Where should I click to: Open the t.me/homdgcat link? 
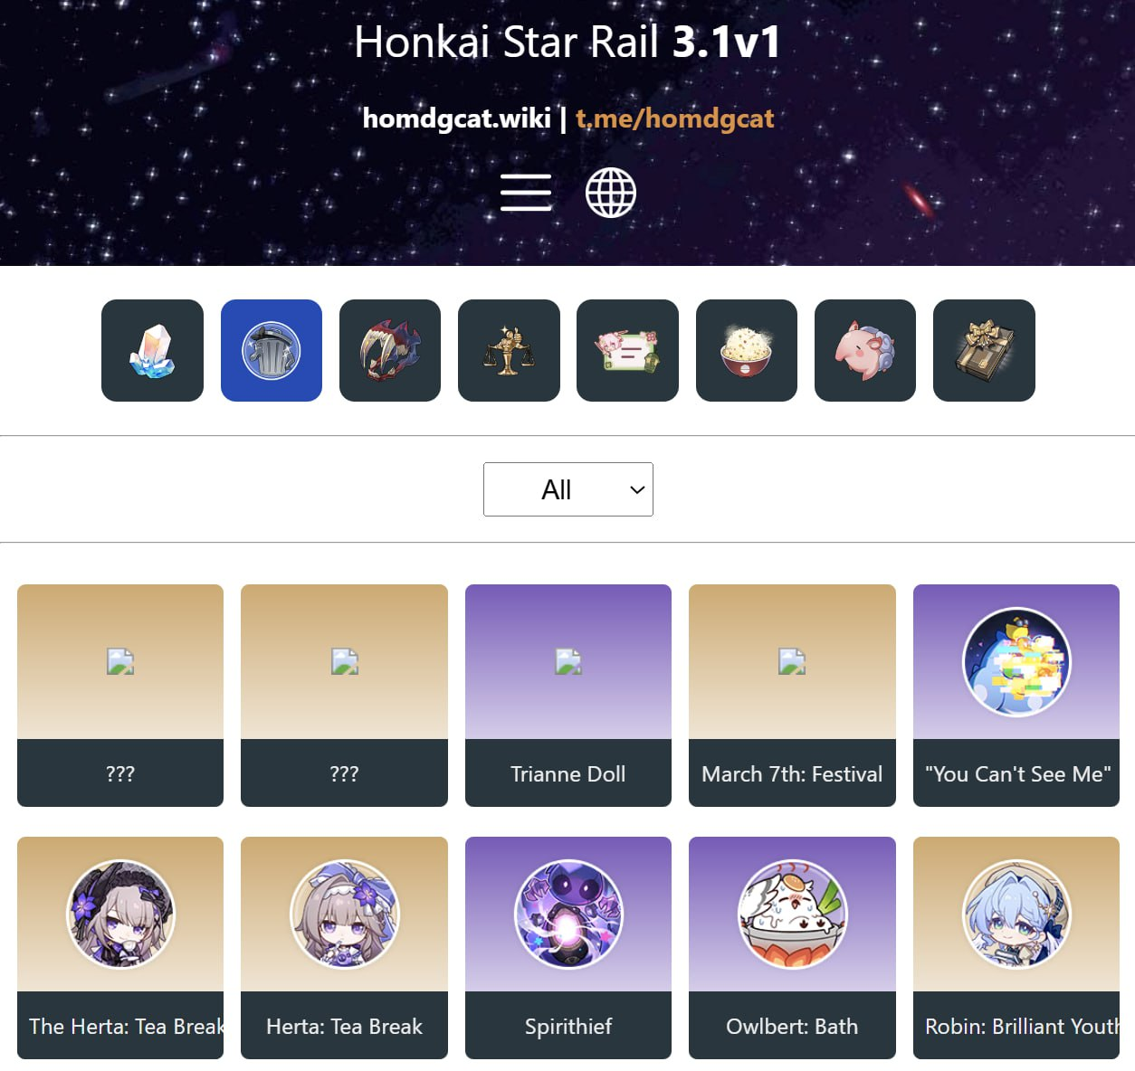click(675, 118)
